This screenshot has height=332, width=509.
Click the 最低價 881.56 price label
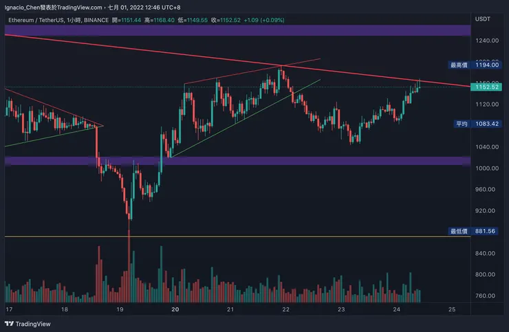(x=474, y=231)
